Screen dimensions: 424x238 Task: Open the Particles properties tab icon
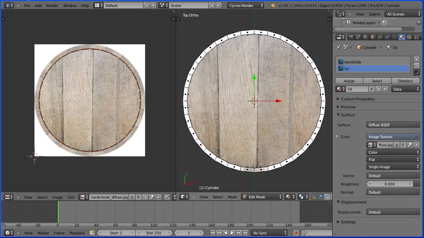coord(416,37)
